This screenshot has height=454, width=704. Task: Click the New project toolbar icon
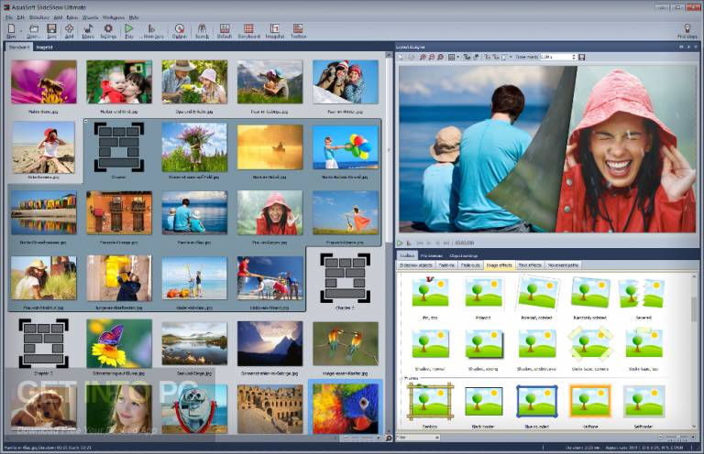[11, 29]
